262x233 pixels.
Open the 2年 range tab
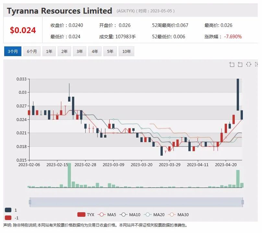pos(64,51)
